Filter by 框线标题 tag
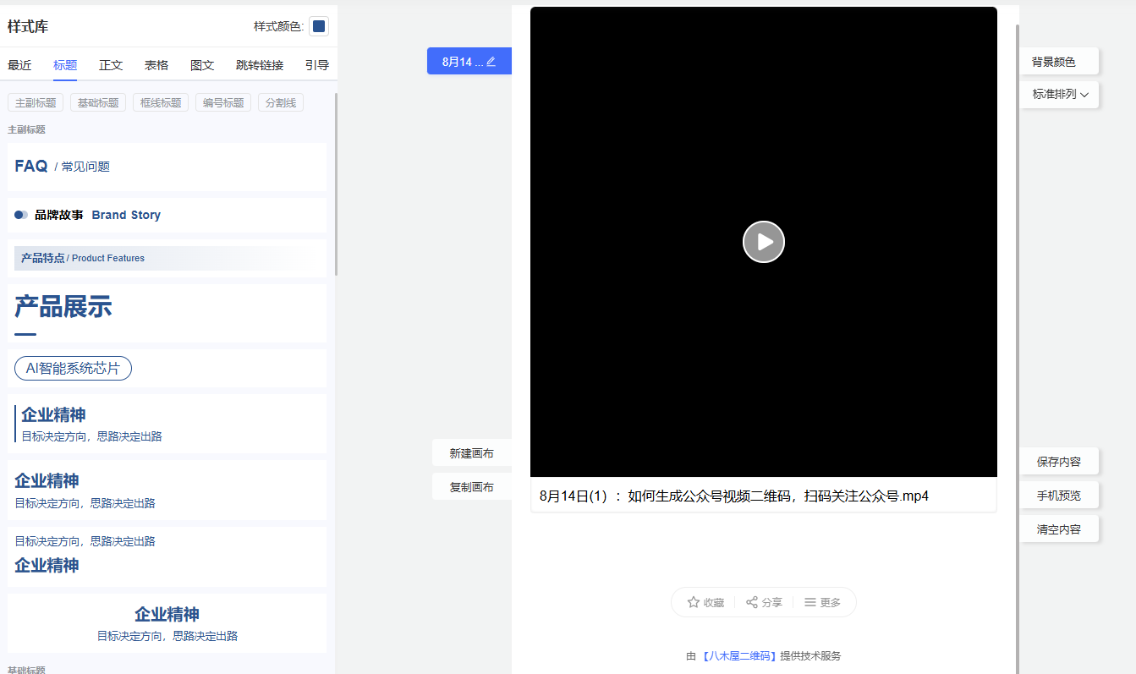 click(x=161, y=103)
